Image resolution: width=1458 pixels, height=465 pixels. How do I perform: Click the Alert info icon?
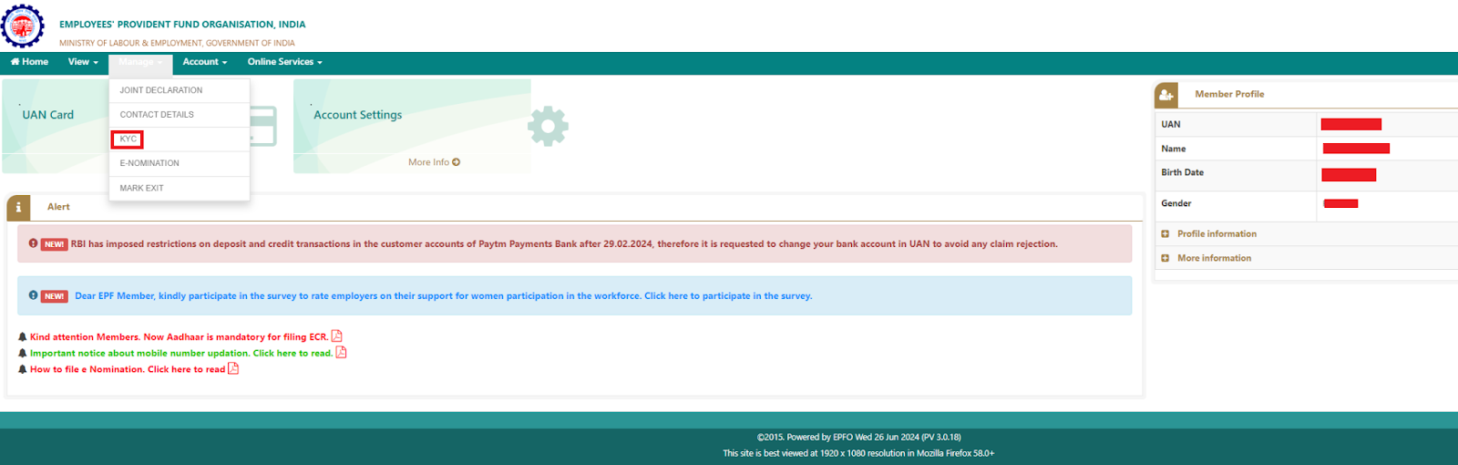[18, 207]
